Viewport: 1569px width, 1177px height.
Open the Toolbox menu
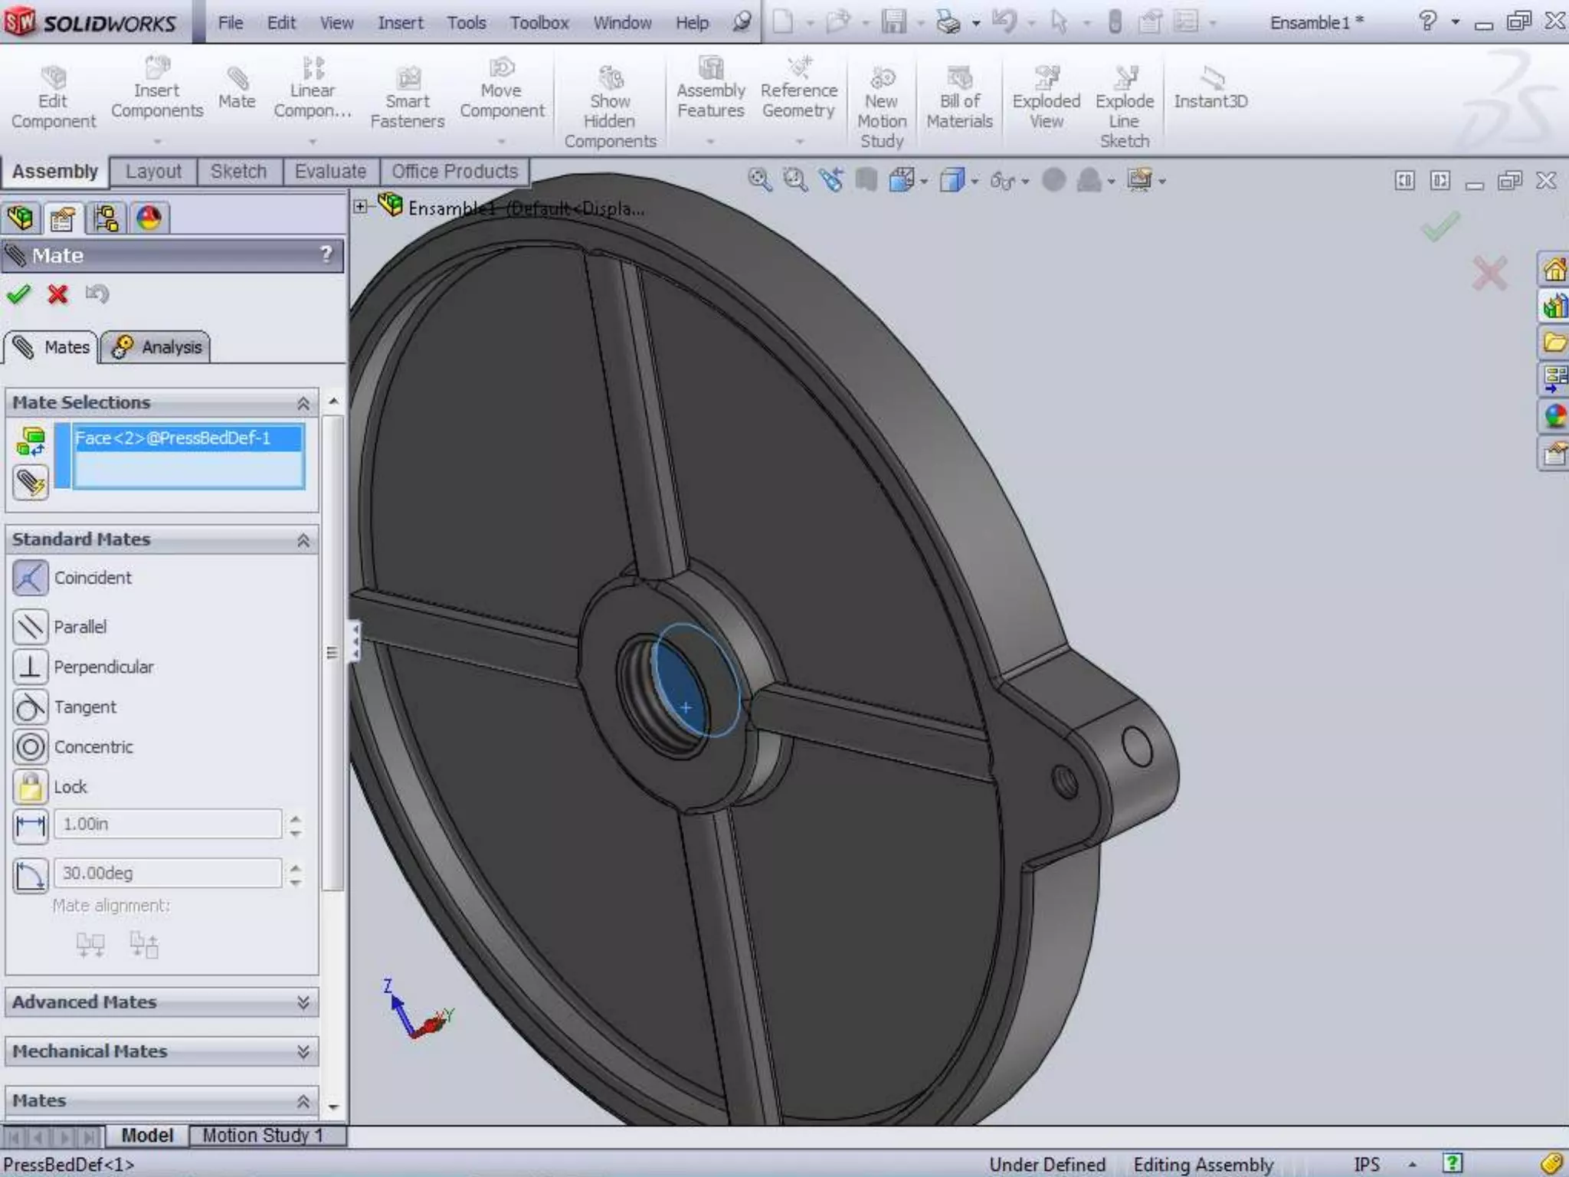(x=539, y=23)
